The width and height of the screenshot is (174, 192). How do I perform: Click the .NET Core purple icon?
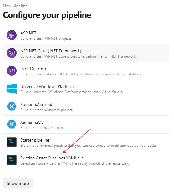pyautogui.click(x=12, y=53)
